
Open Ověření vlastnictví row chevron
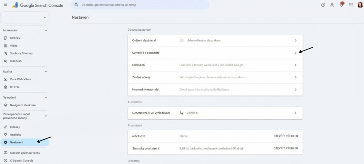click(296, 40)
